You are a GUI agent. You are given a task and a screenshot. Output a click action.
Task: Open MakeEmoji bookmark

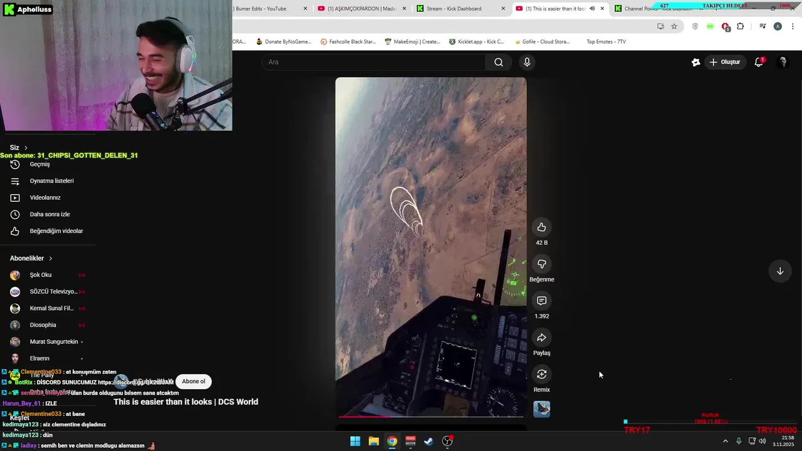click(x=412, y=42)
